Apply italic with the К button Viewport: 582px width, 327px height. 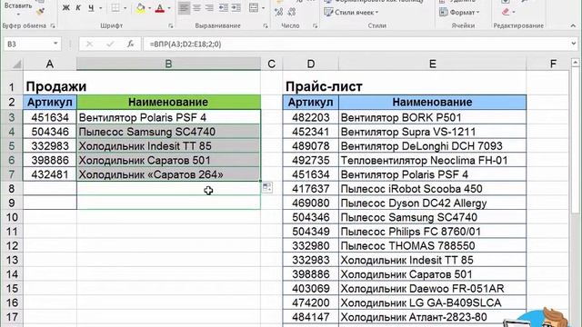[x=78, y=8]
